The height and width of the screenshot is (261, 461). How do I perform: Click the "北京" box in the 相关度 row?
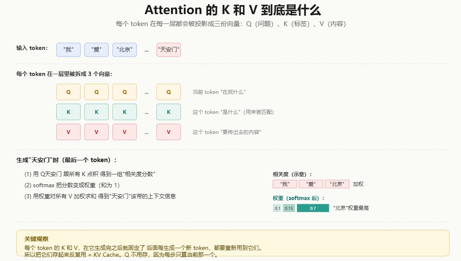click(x=337, y=184)
